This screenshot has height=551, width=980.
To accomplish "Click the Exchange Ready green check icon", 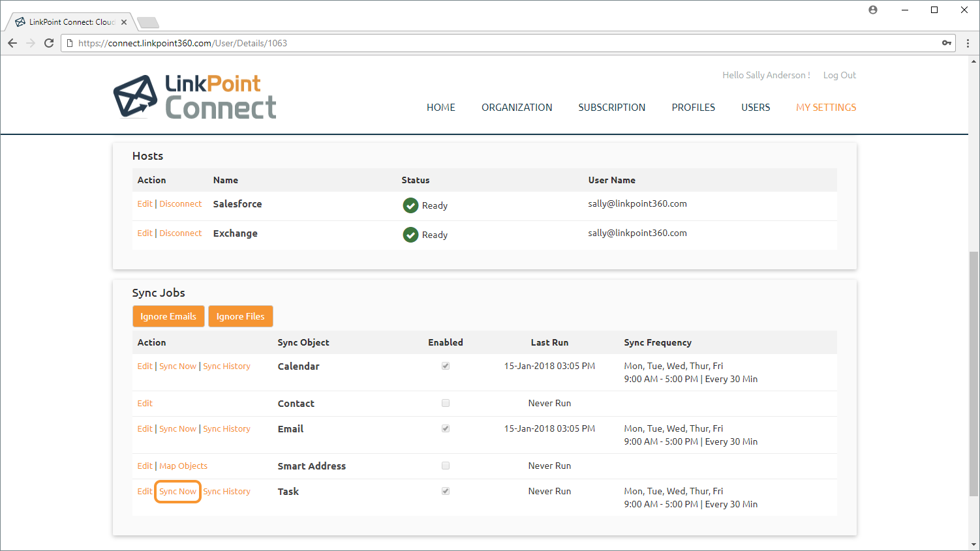I will [x=410, y=235].
